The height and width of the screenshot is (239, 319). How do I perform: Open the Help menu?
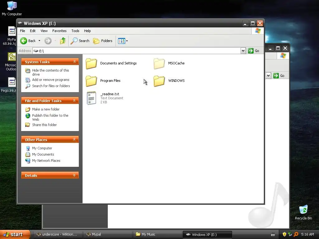pyautogui.click(x=87, y=31)
